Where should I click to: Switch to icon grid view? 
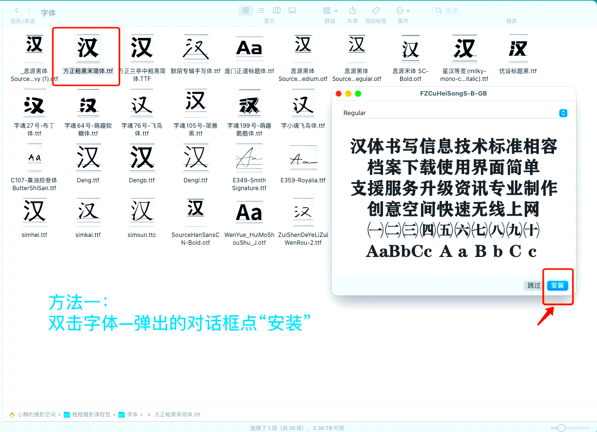click(246, 10)
